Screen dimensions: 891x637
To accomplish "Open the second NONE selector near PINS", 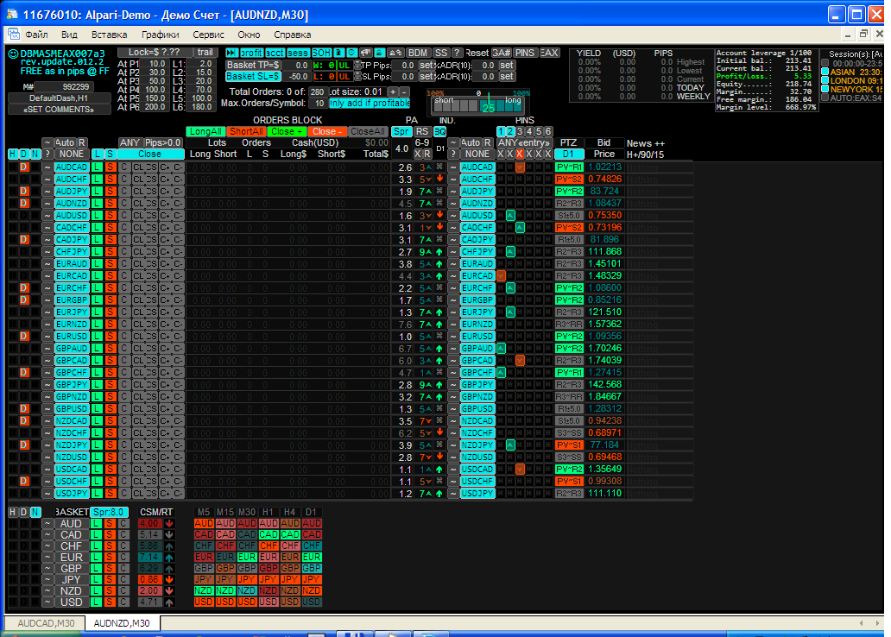I will [x=477, y=154].
